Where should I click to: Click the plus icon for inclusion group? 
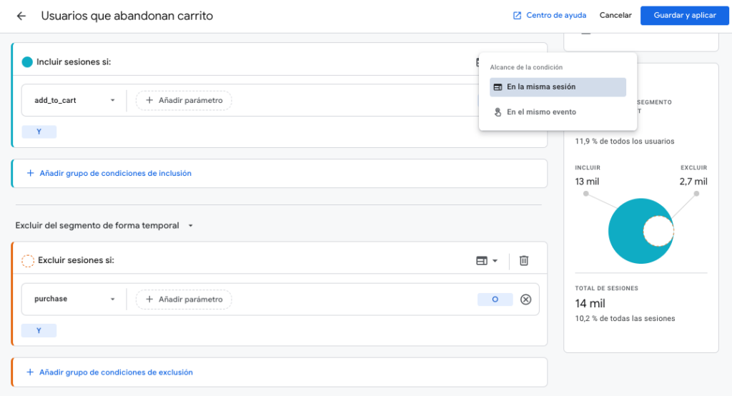click(30, 173)
